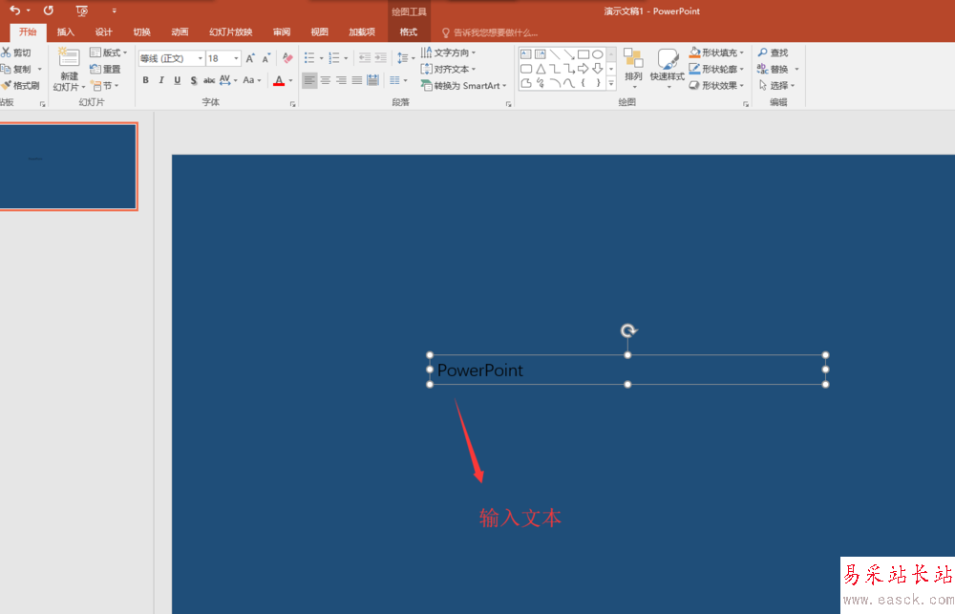The height and width of the screenshot is (614, 955).
Task: Toggle strikethrough abc button
Action: click(x=209, y=80)
